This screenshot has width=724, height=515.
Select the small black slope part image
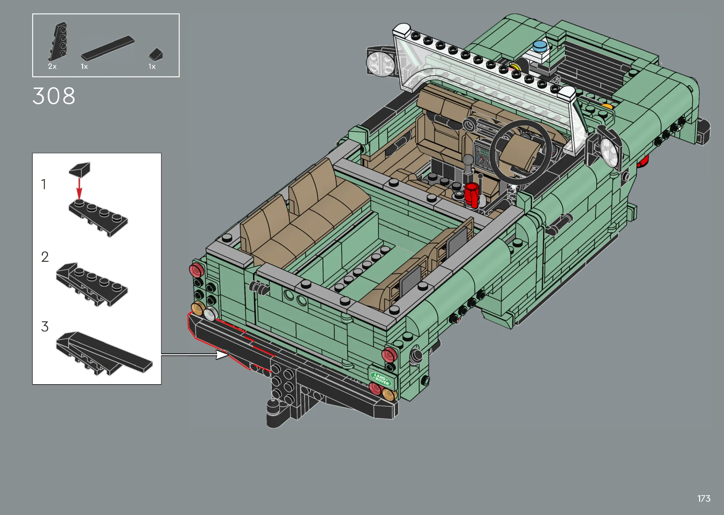[x=156, y=54]
